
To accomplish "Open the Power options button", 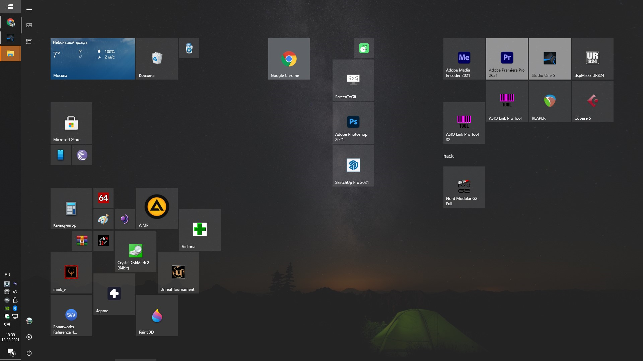I will [x=29, y=353].
